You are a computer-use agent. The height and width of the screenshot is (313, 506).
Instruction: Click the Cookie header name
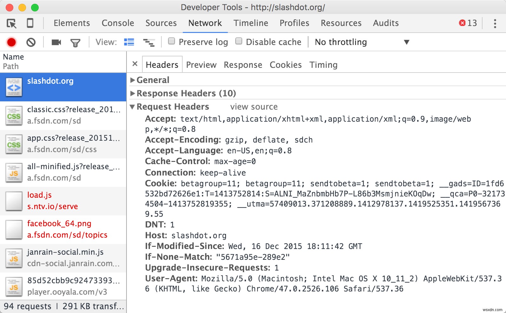pyautogui.click(x=161, y=183)
